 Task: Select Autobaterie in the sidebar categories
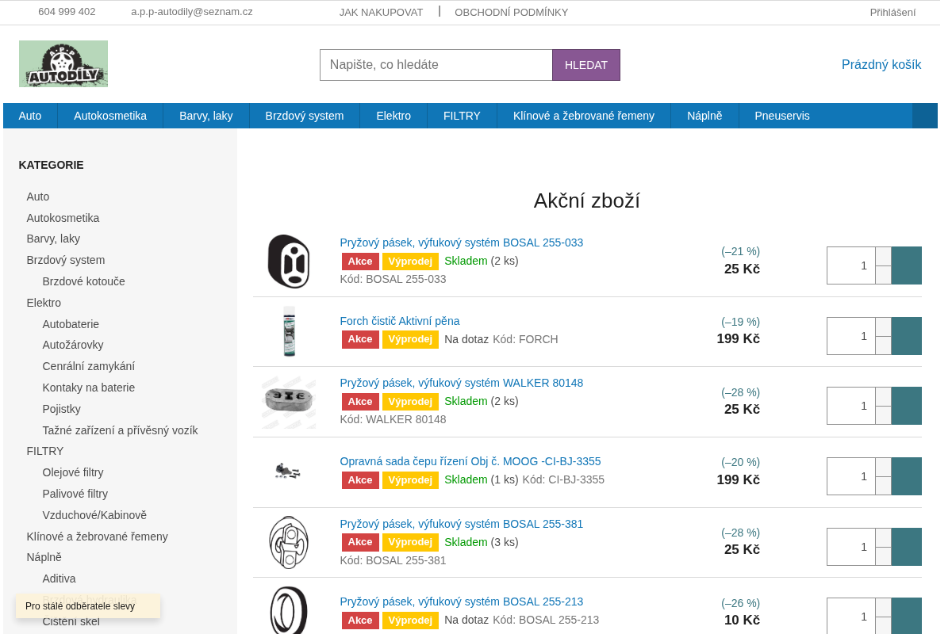pyautogui.click(x=71, y=324)
